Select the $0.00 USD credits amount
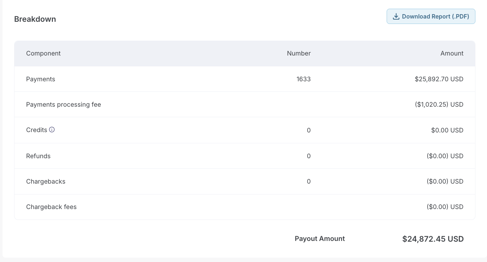The width and height of the screenshot is (487, 262). [447, 130]
